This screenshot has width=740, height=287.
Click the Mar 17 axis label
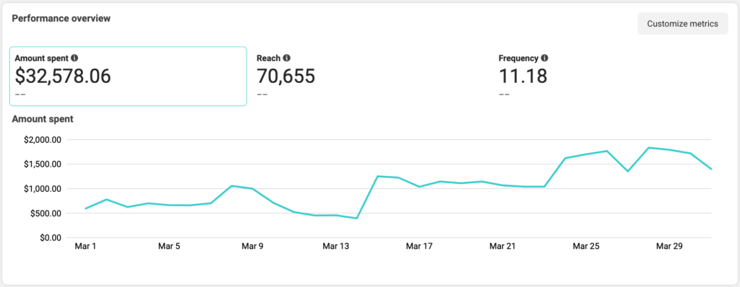tap(420, 246)
